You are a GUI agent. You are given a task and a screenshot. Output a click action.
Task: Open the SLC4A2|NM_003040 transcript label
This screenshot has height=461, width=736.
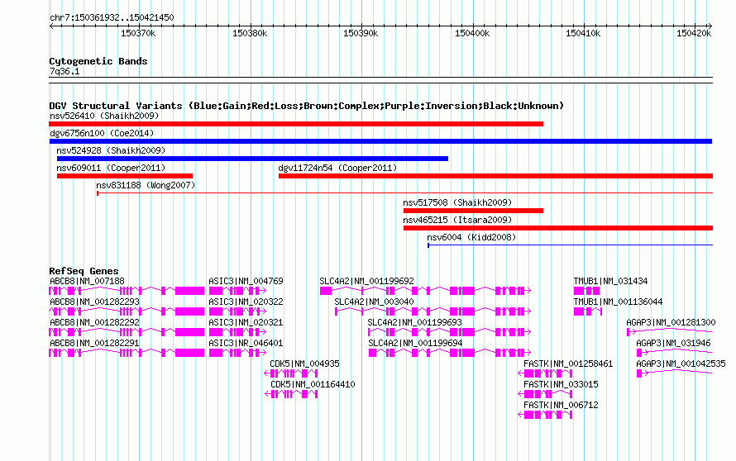[374, 302]
